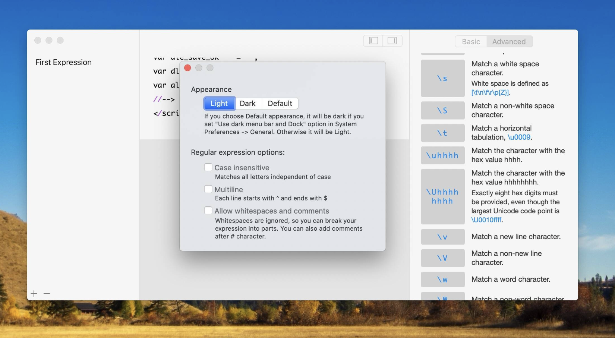Enable the Multiline option

point(208,189)
